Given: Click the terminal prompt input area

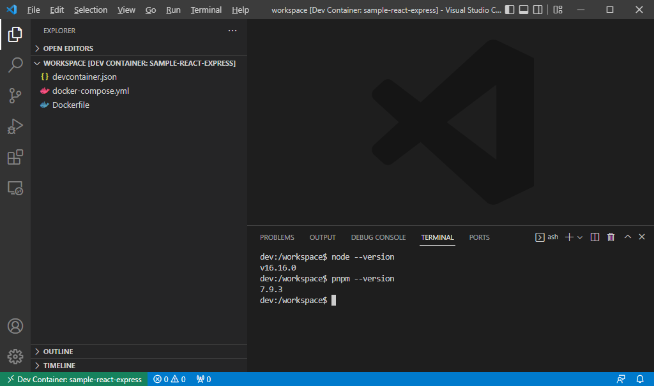Looking at the screenshot, I should [x=333, y=300].
